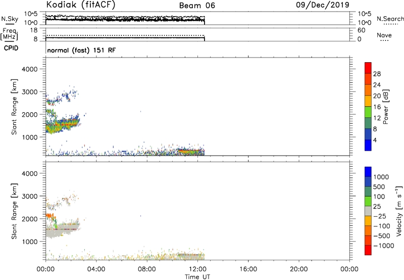Click the 20 label on Power colorbar

coord(377,96)
